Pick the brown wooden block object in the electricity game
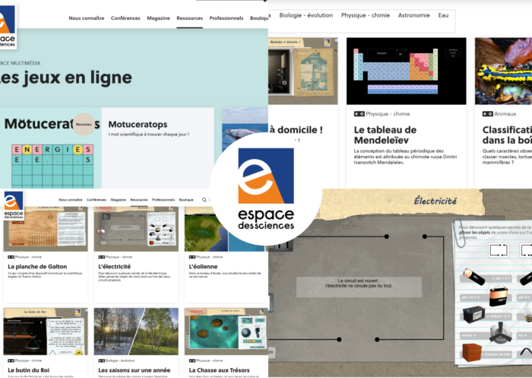The height and width of the screenshot is (378, 532). point(473,353)
